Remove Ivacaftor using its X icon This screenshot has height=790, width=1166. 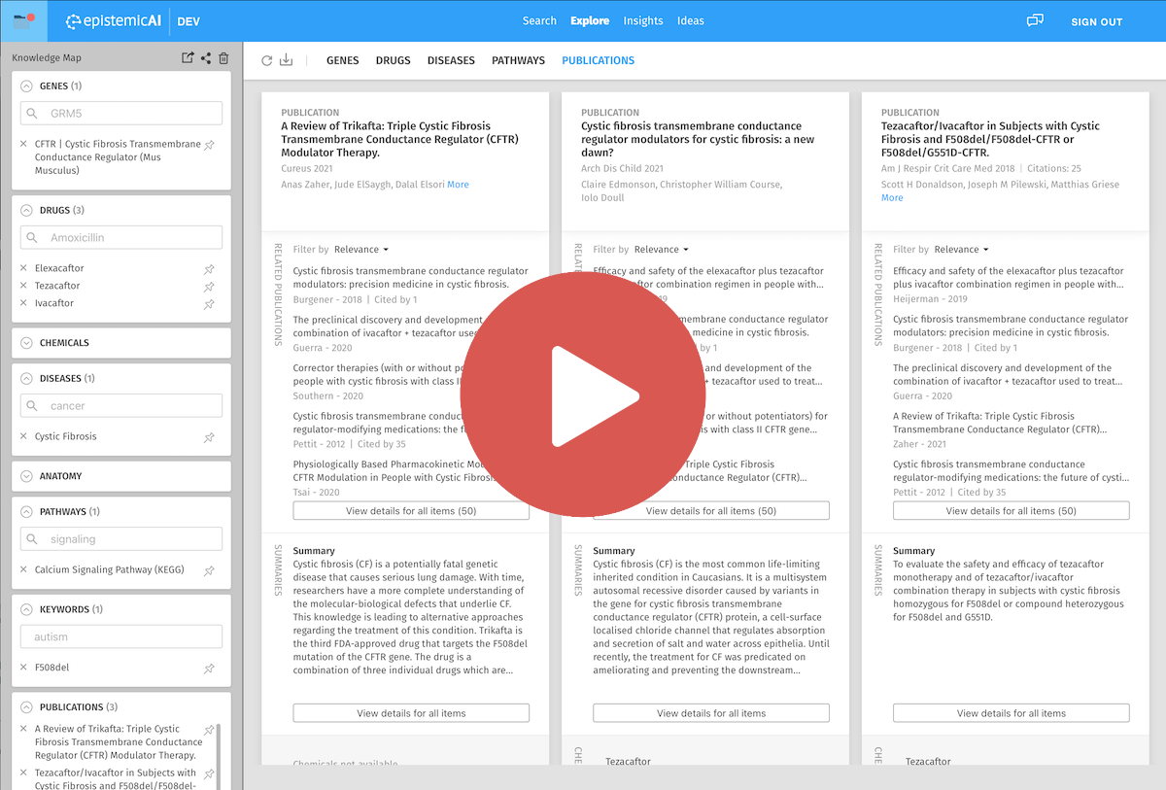[24, 303]
